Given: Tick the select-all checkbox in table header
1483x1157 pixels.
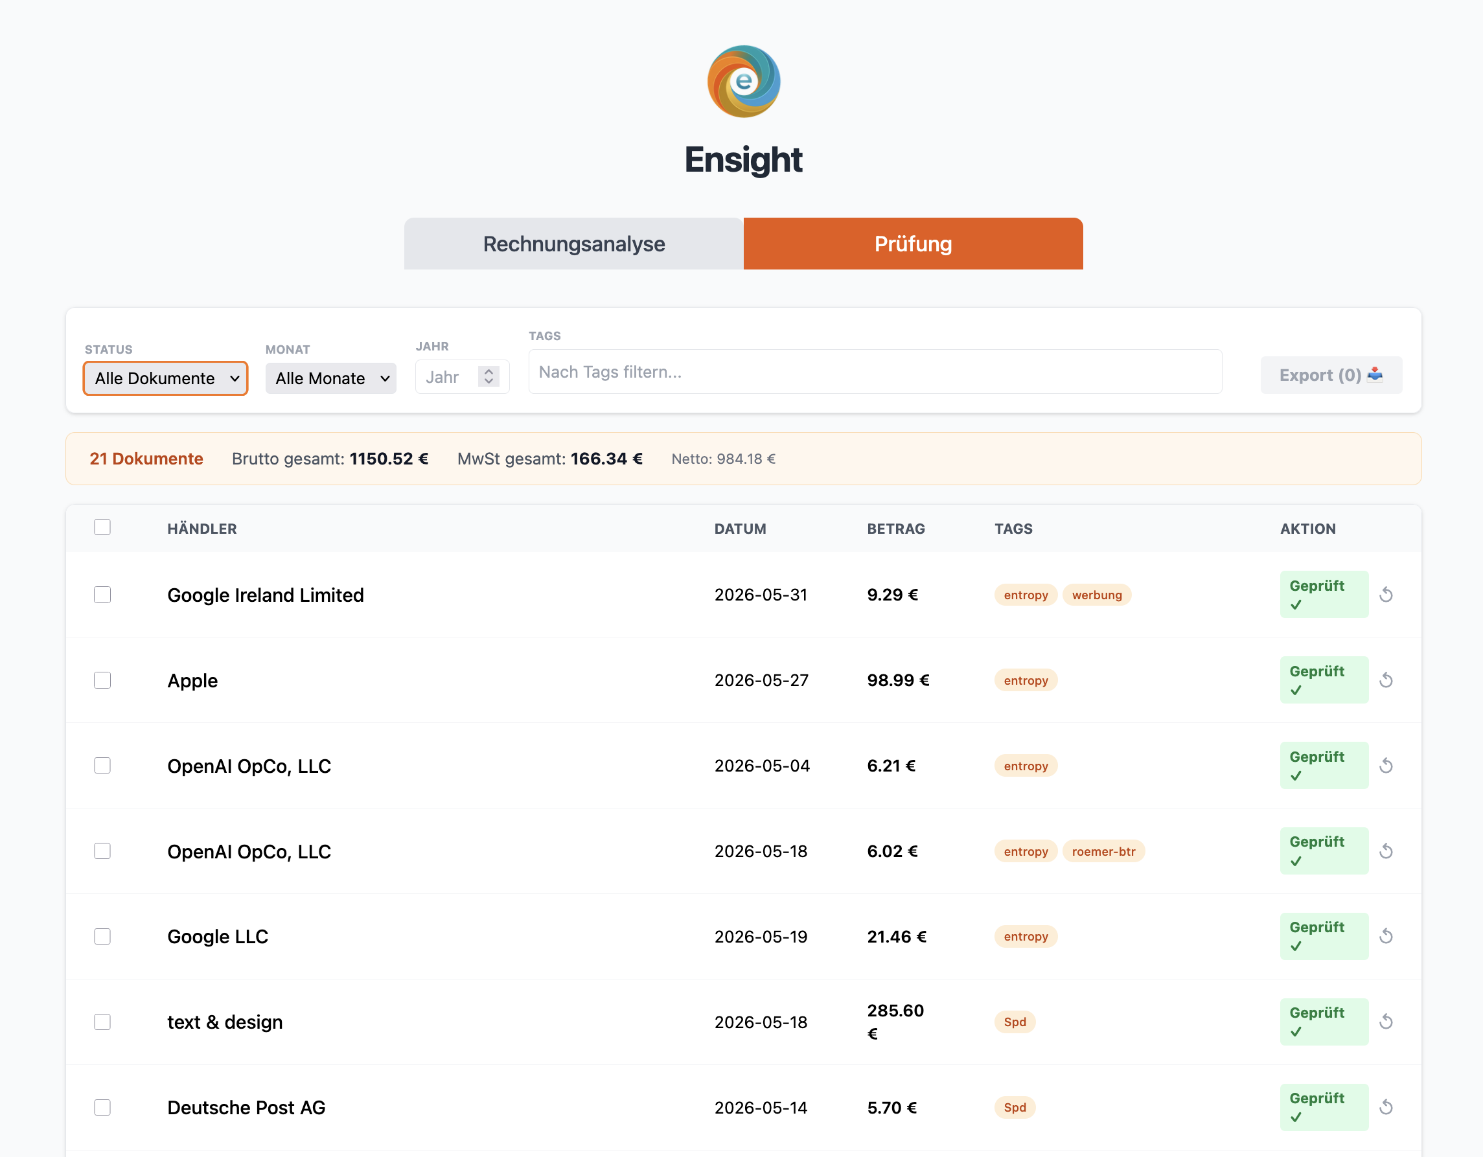Looking at the screenshot, I should click(x=102, y=527).
